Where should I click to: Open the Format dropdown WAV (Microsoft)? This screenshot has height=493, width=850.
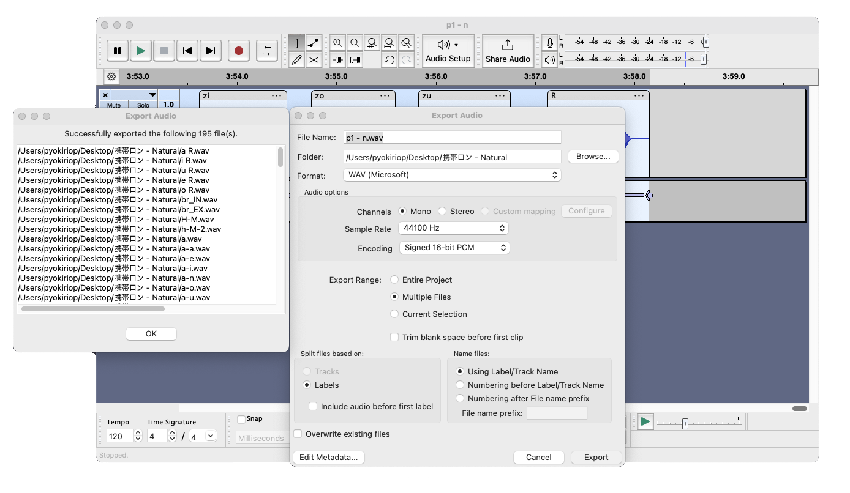click(452, 175)
